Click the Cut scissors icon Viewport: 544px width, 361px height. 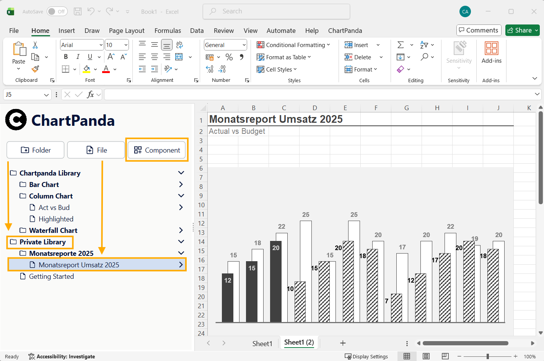35,45
